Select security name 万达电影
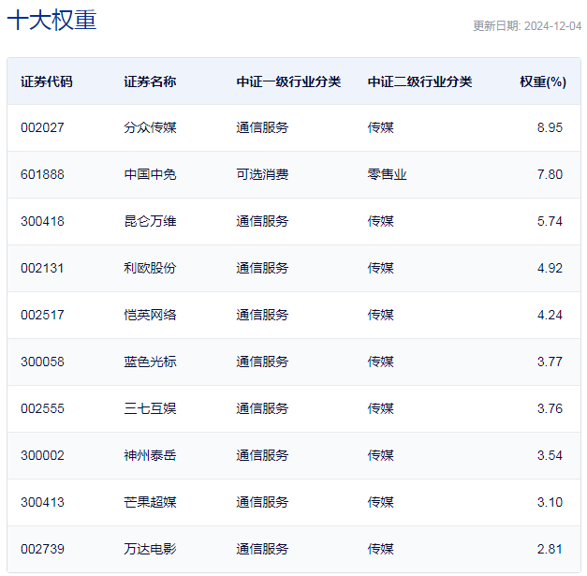Image resolution: width=587 pixels, height=576 pixels. [150, 549]
